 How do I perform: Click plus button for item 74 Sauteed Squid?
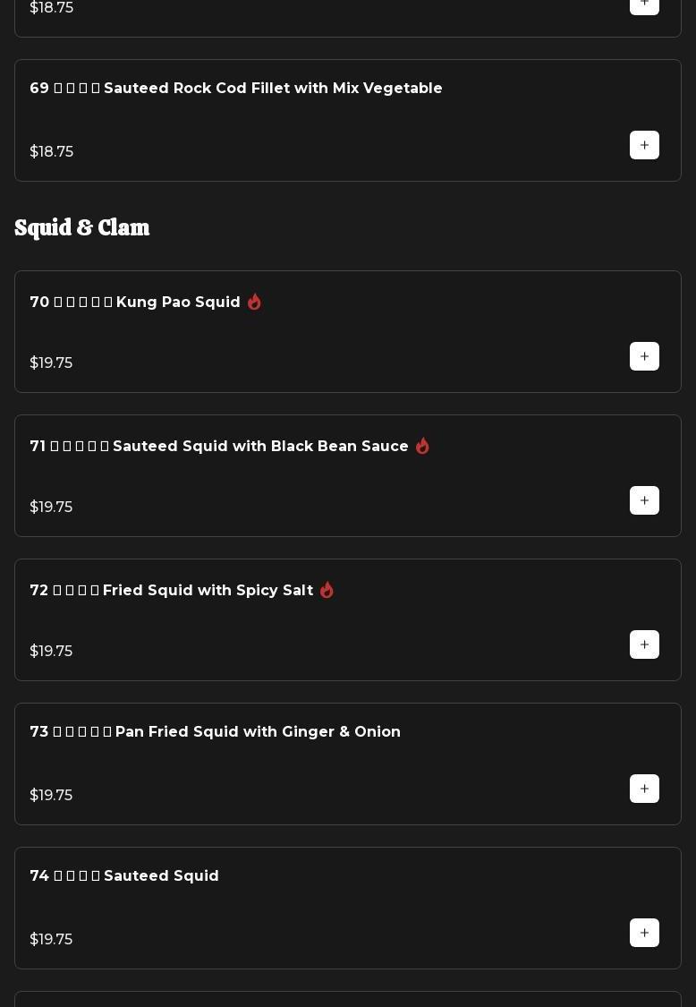pyautogui.click(x=644, y=933)
